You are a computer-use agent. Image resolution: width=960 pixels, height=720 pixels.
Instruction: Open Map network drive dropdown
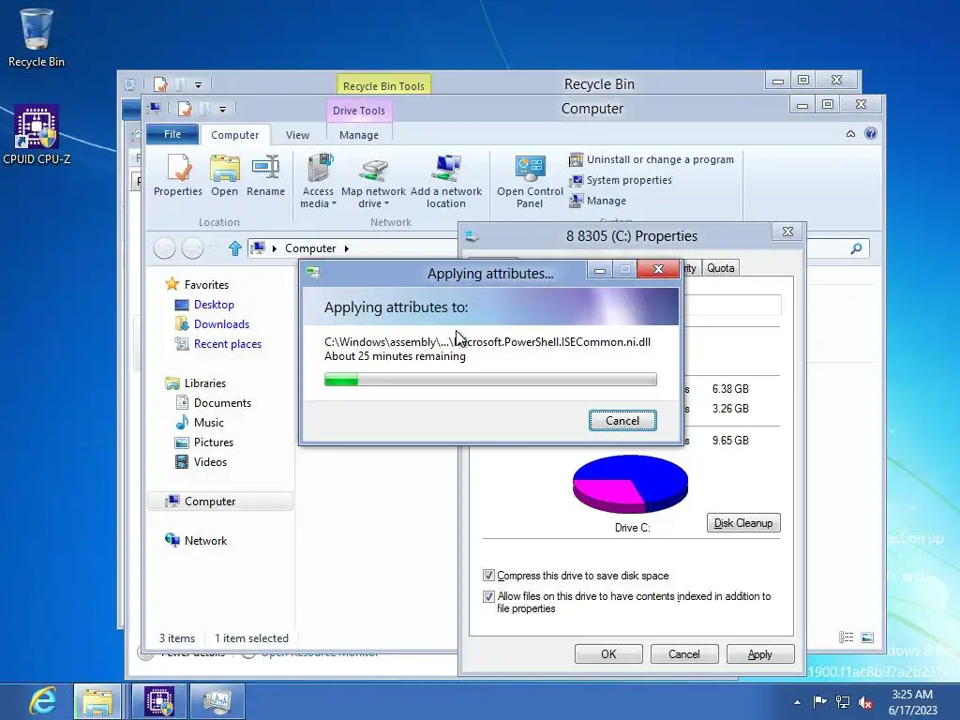click(x=373, y=181)
